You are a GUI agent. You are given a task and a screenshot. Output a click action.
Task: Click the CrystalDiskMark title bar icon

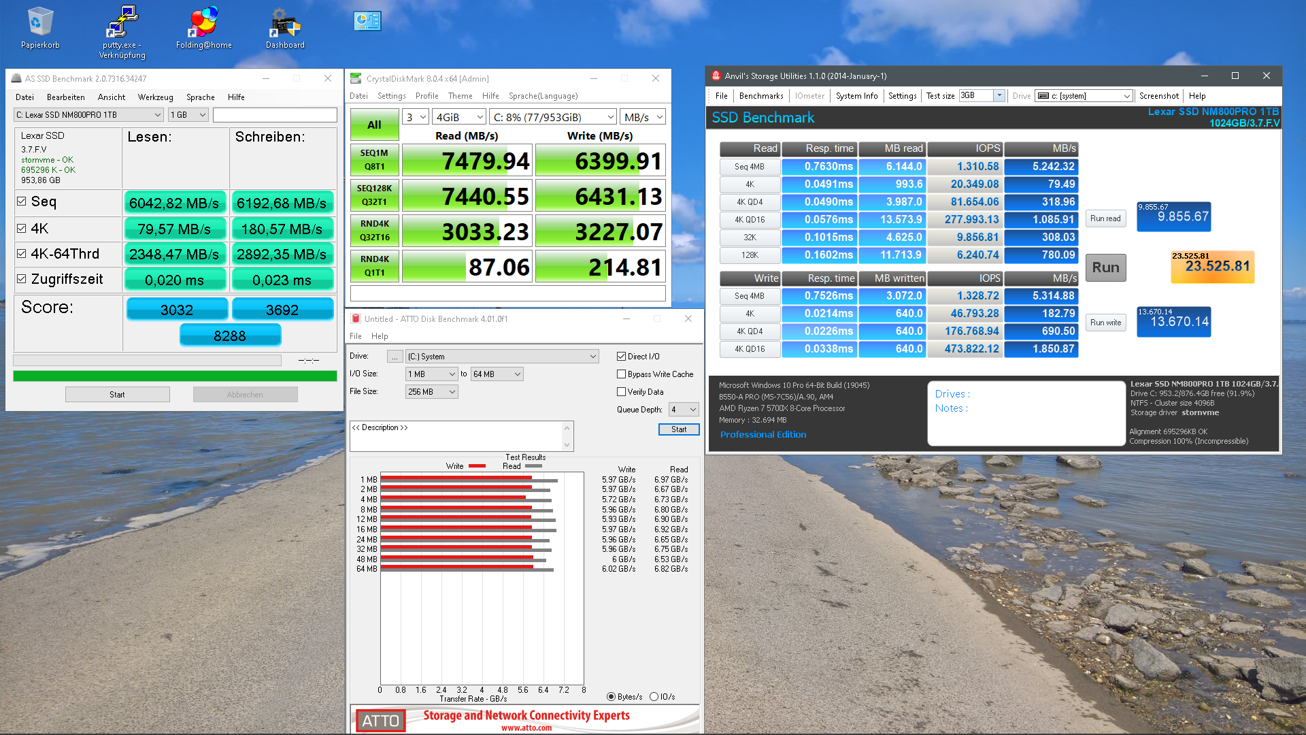pos(356,78)
